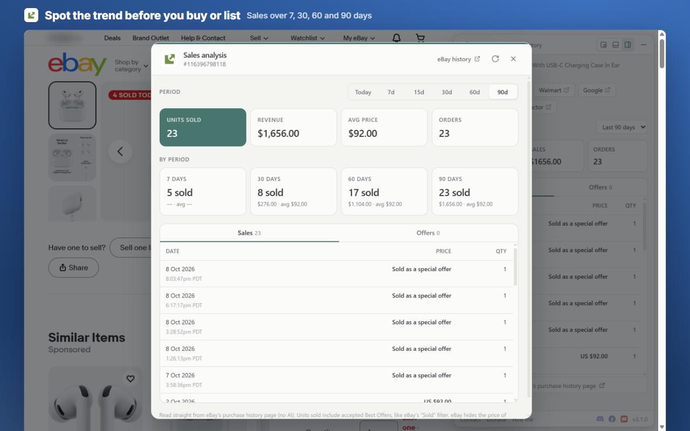Open Offers tab in side panel

point(601,187)
